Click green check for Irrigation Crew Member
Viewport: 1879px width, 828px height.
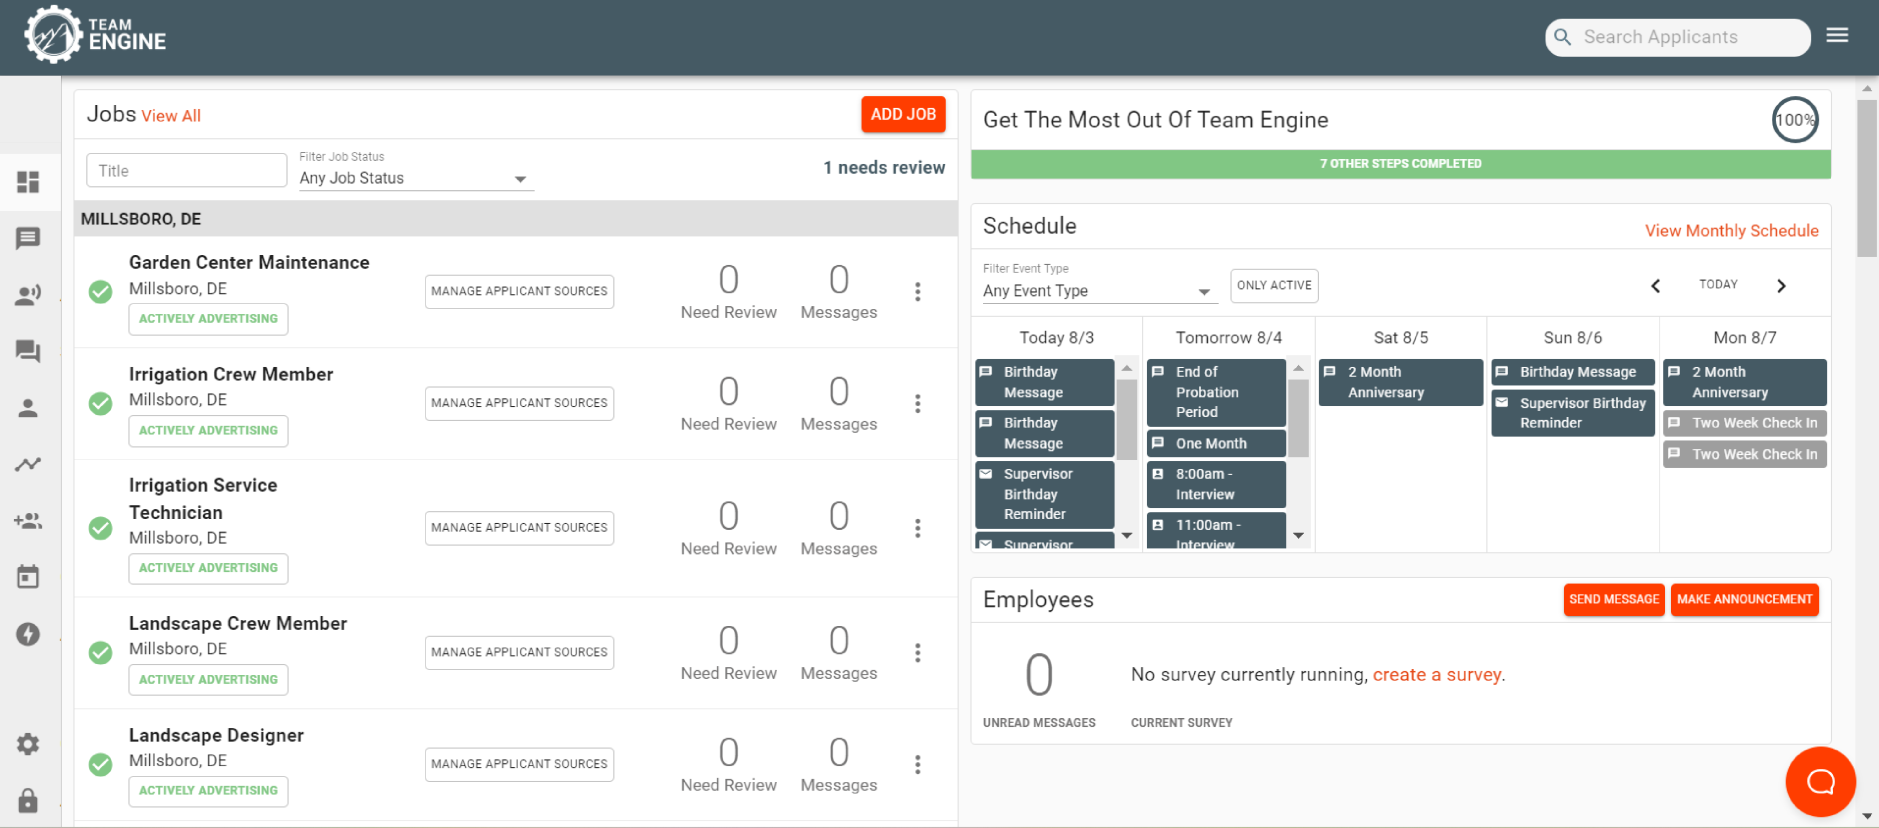tap(101, 403)
